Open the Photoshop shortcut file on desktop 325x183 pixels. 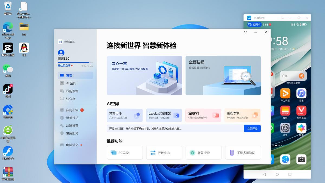coord(24,10)
